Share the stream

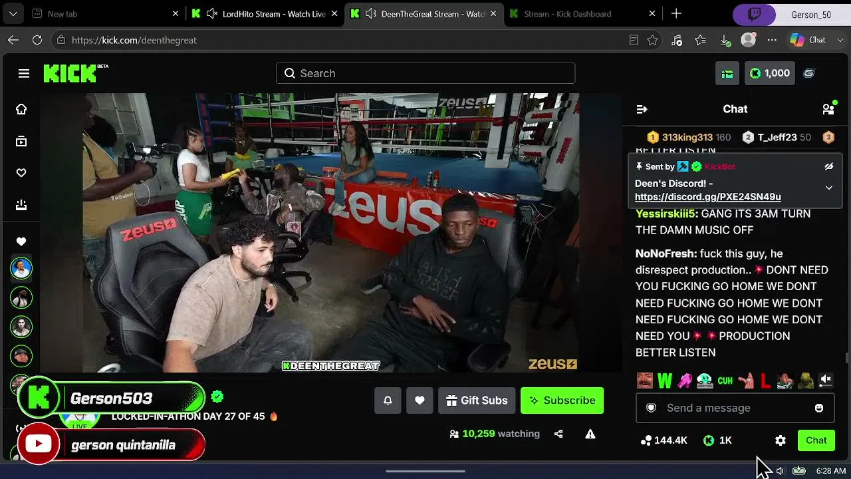(558, 434)
